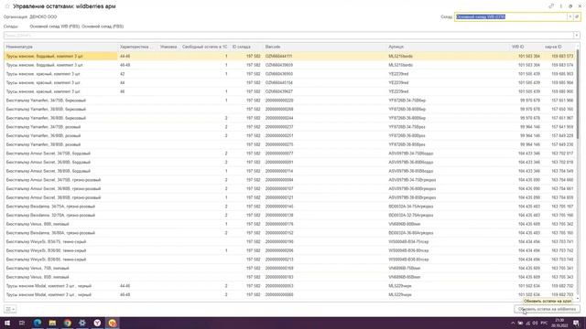
Task: Click the ID склада column header
Action: [x=246, y=47]
